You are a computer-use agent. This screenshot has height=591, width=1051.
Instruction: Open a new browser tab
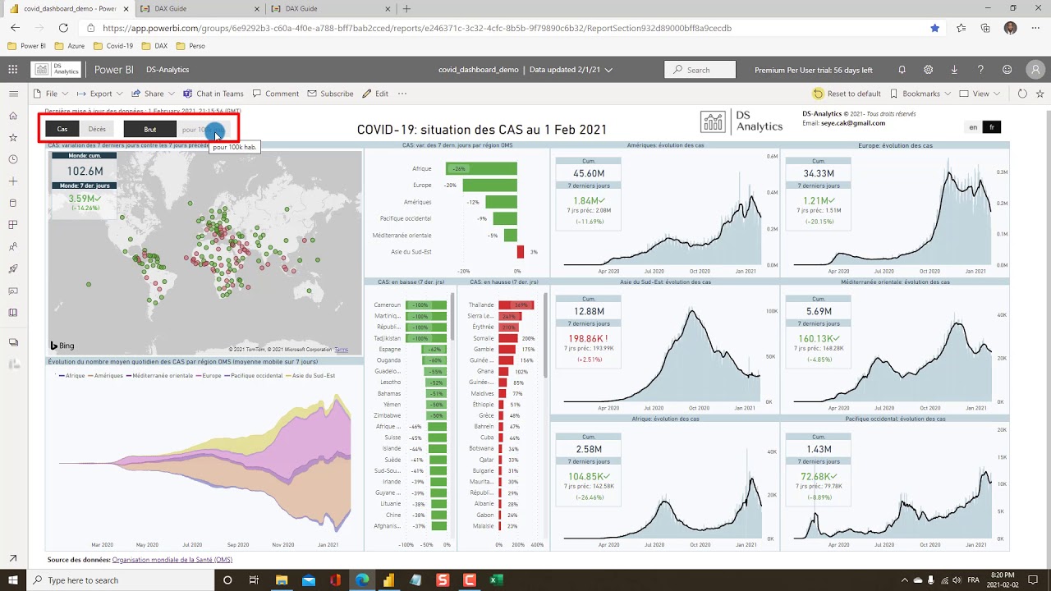[x=406, y=8]
